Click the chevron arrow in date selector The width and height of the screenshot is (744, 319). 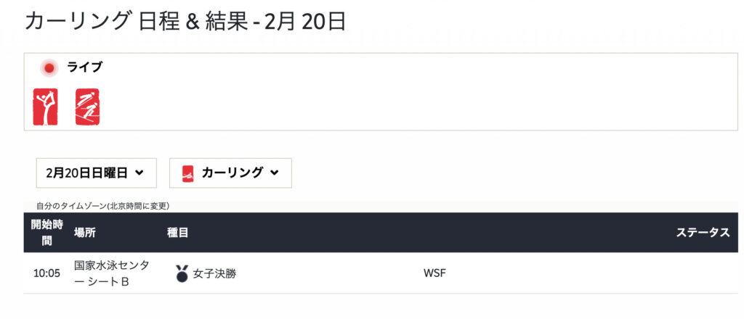pyautogui.click(x=139, y=173)
